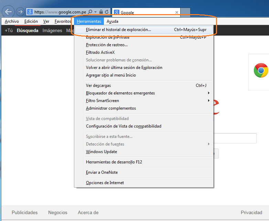Click the Forward navigation arrow
Image resolution: width=269 pixels, height=221 pixels.
(20, 12)
